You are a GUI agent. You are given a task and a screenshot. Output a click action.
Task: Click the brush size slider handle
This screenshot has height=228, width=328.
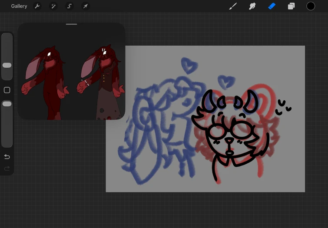click(x=7, y=65)
